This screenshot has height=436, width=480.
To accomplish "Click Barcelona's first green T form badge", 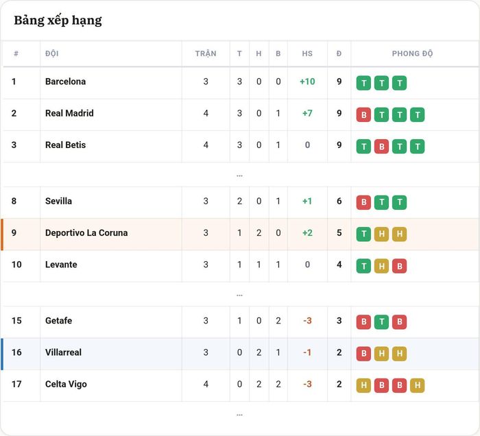I will coord(363,83).
